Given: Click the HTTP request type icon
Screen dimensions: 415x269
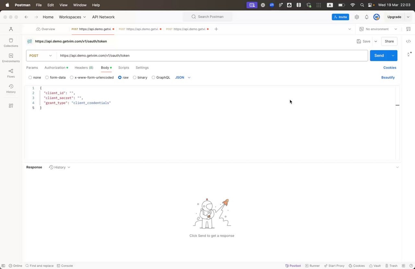Looking at the screenshot, I should click(x=30, y=41).
